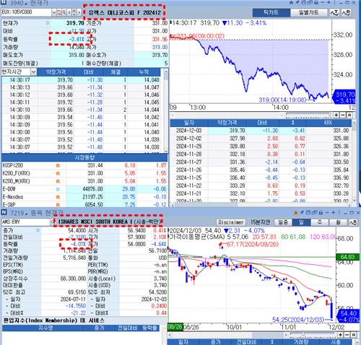Open the 현지시간 dropdown
The height and width of the screenshot is (345, 361).
tap(33, 71)
